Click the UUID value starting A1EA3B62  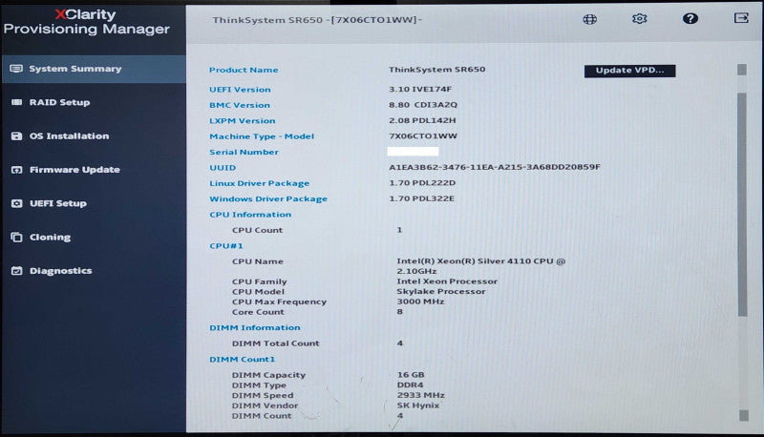tap(495, 167)
